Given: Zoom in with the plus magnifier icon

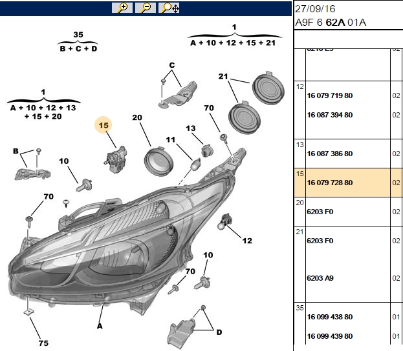Looking at the screenshot, I should (x=122, y=8).
